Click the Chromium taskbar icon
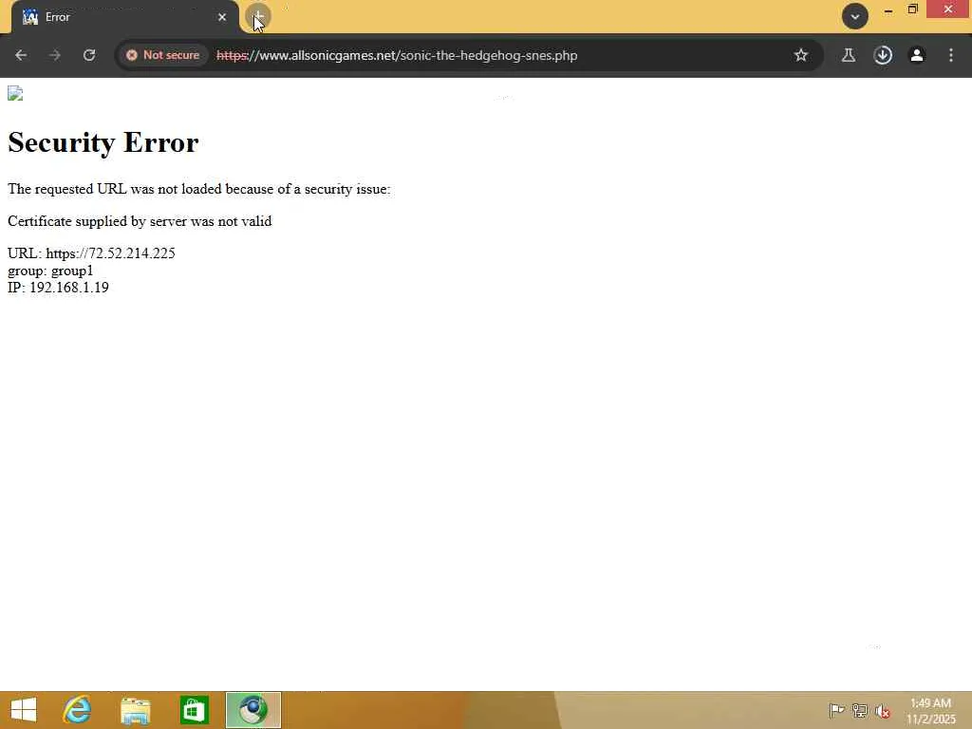The height and width of the screenshot is (729, 972). [252, 710]
